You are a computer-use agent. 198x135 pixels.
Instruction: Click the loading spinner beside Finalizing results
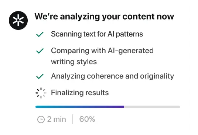coord(41,93)
